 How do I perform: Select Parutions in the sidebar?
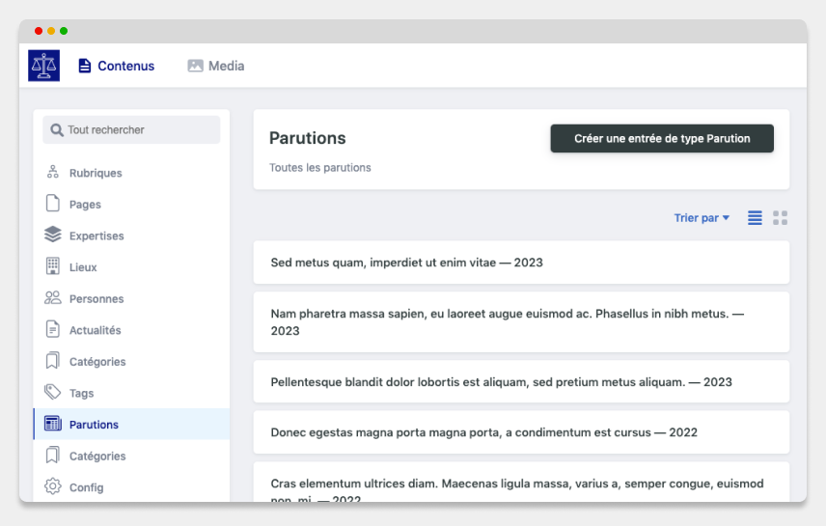tap(131, 424)
